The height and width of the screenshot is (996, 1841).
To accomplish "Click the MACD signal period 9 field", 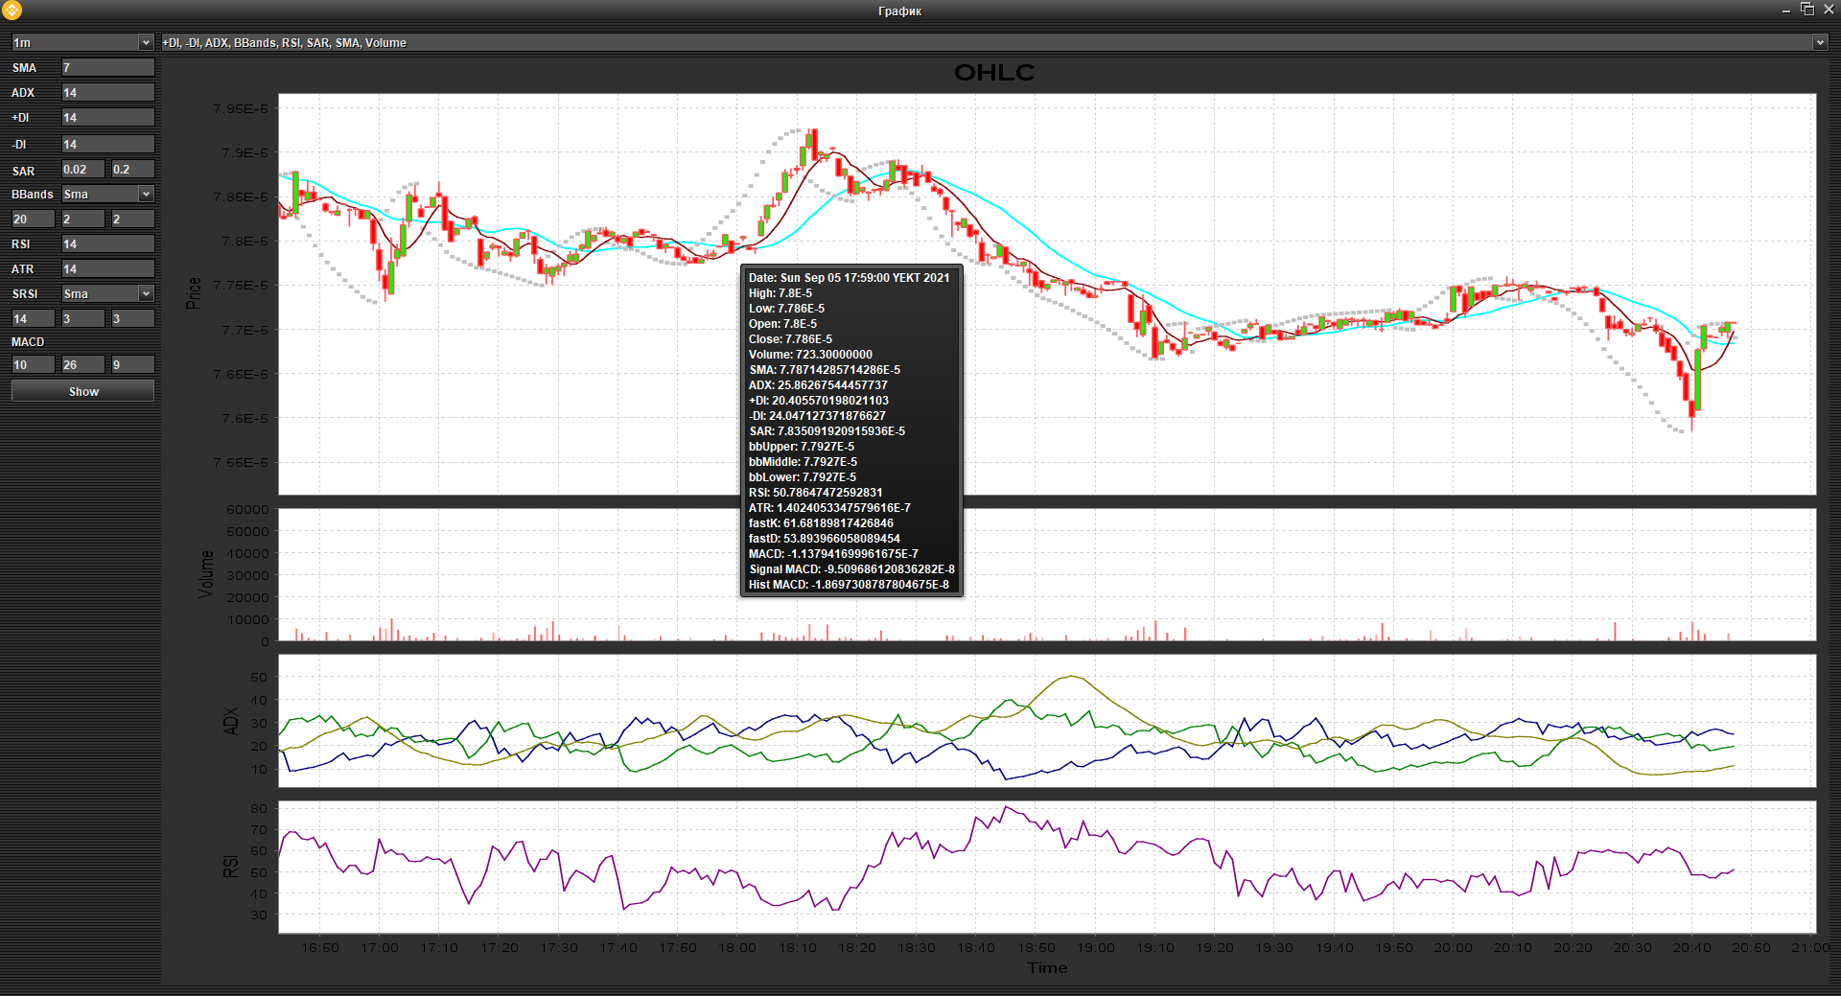I will 132,365.
